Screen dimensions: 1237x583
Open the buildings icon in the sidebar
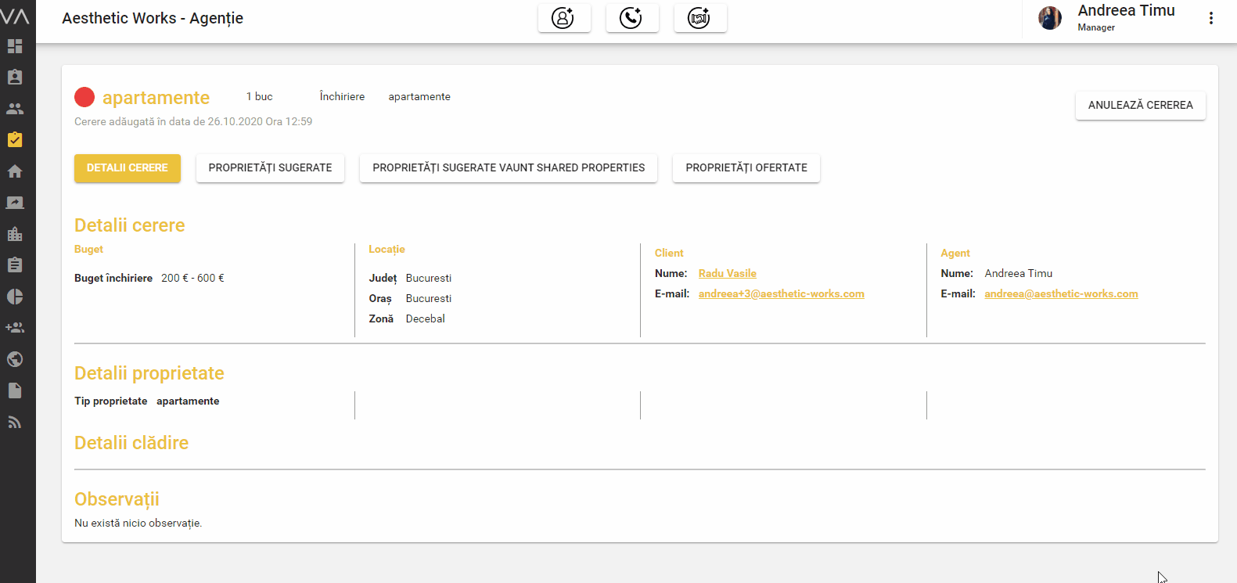point(15,234)
